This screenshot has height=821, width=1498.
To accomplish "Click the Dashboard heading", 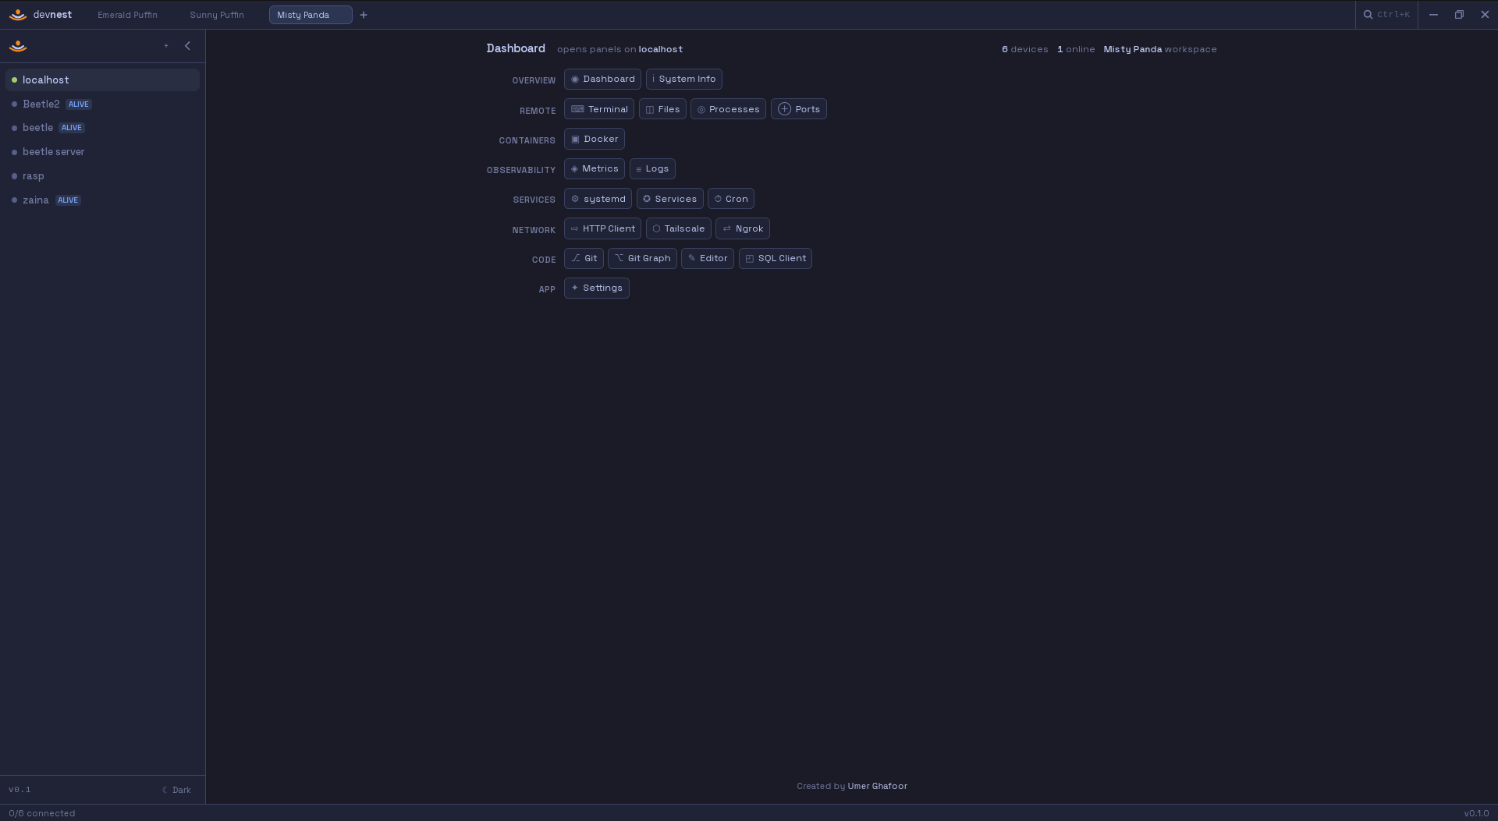I will (516, 48).
